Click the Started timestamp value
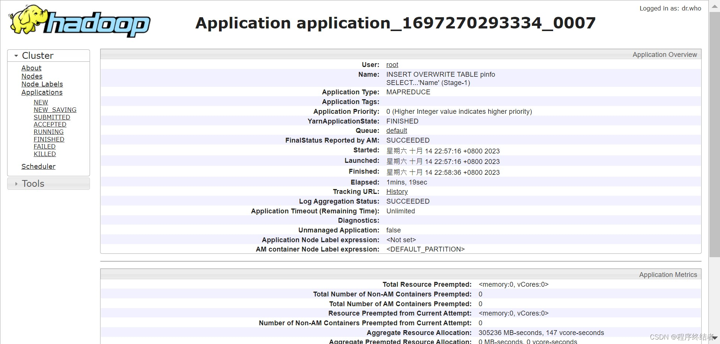The width and height of the screenshot is (720, 344). 443,151
